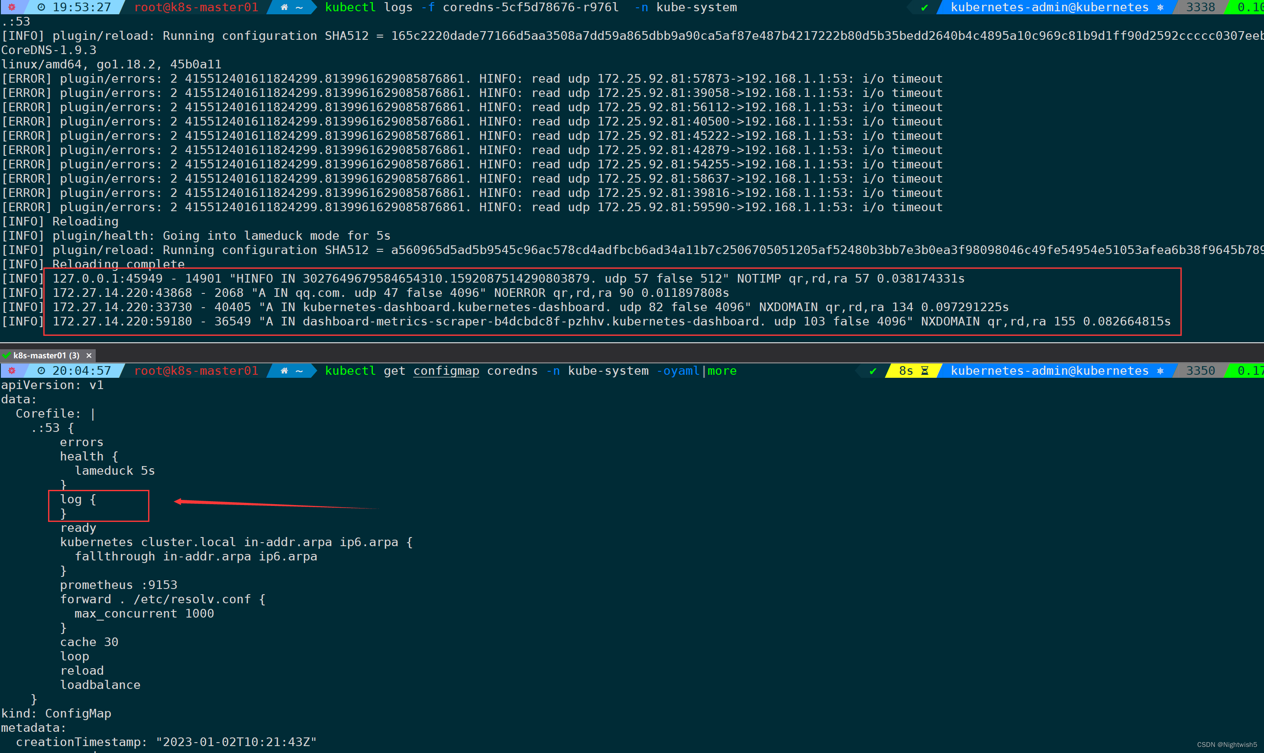
Task: Click green checkmark on k8s-master01 tab
Action: pos(6,356)
